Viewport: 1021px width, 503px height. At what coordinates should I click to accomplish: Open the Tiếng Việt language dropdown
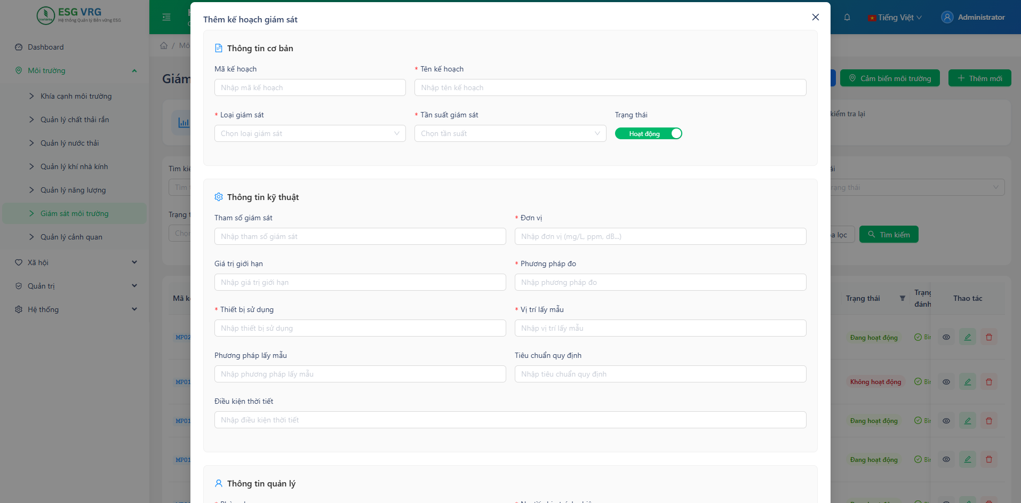click(895, 17)
